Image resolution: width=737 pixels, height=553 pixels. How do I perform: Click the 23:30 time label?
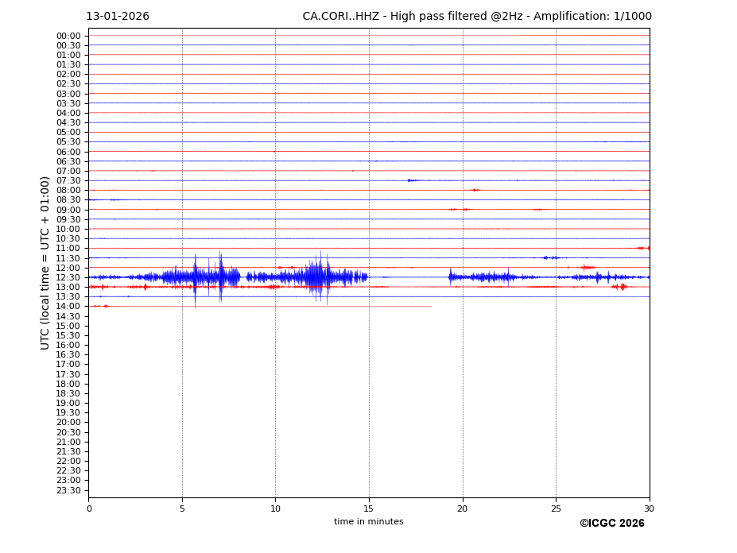68,490
